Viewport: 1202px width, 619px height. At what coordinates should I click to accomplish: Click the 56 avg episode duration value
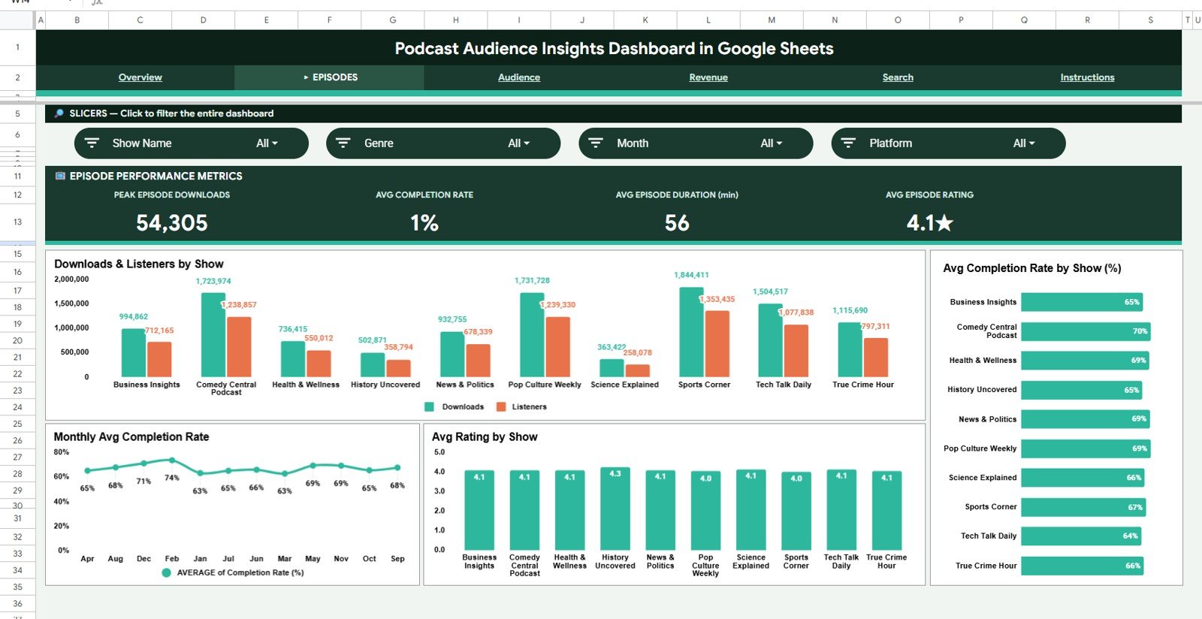[677, 223]
